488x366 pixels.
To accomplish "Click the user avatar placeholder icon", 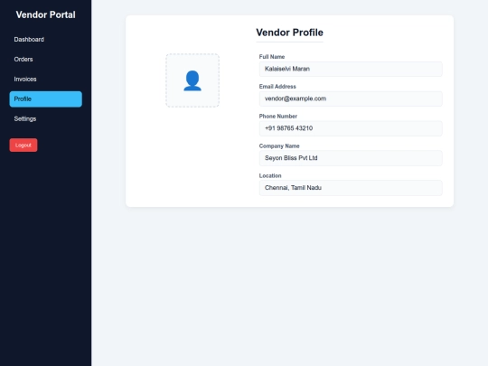I will click(192, 80).
